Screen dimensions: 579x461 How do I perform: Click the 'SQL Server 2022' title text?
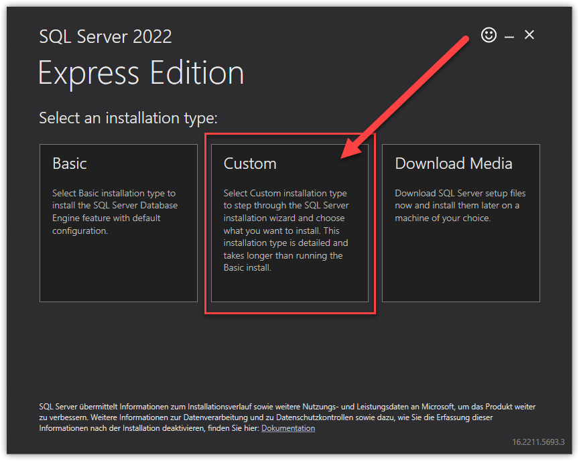[105, 37]
